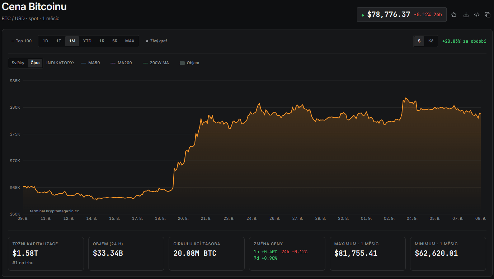Image resolution: width=494 pixels, height=279 pixels.
Task: Click the $78,776.37 live price badge
Action: [402, 15]
